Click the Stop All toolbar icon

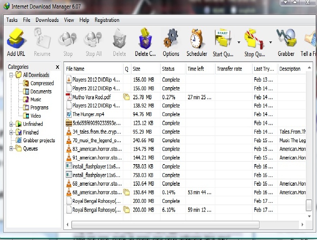(93, 39)
